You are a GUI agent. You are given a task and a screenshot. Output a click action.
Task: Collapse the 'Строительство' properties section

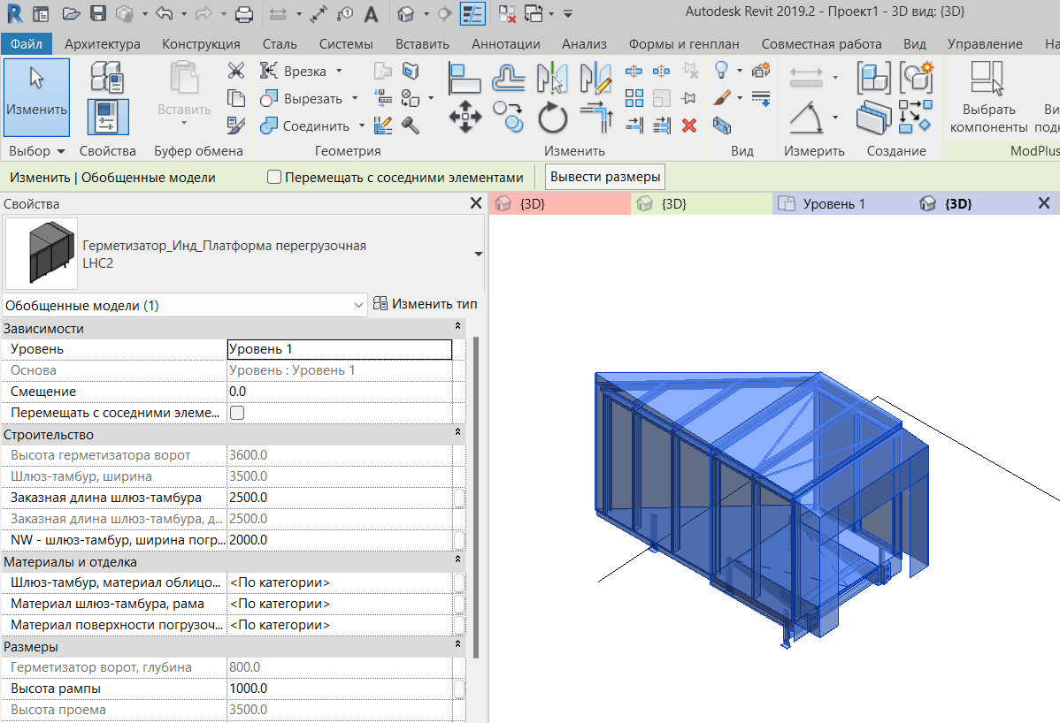point(457,434)
